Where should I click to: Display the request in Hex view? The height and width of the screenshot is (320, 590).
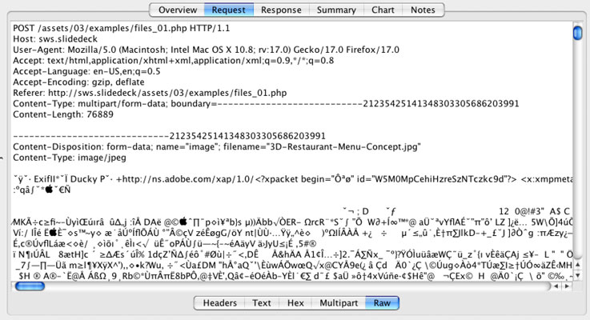point(295,303)
